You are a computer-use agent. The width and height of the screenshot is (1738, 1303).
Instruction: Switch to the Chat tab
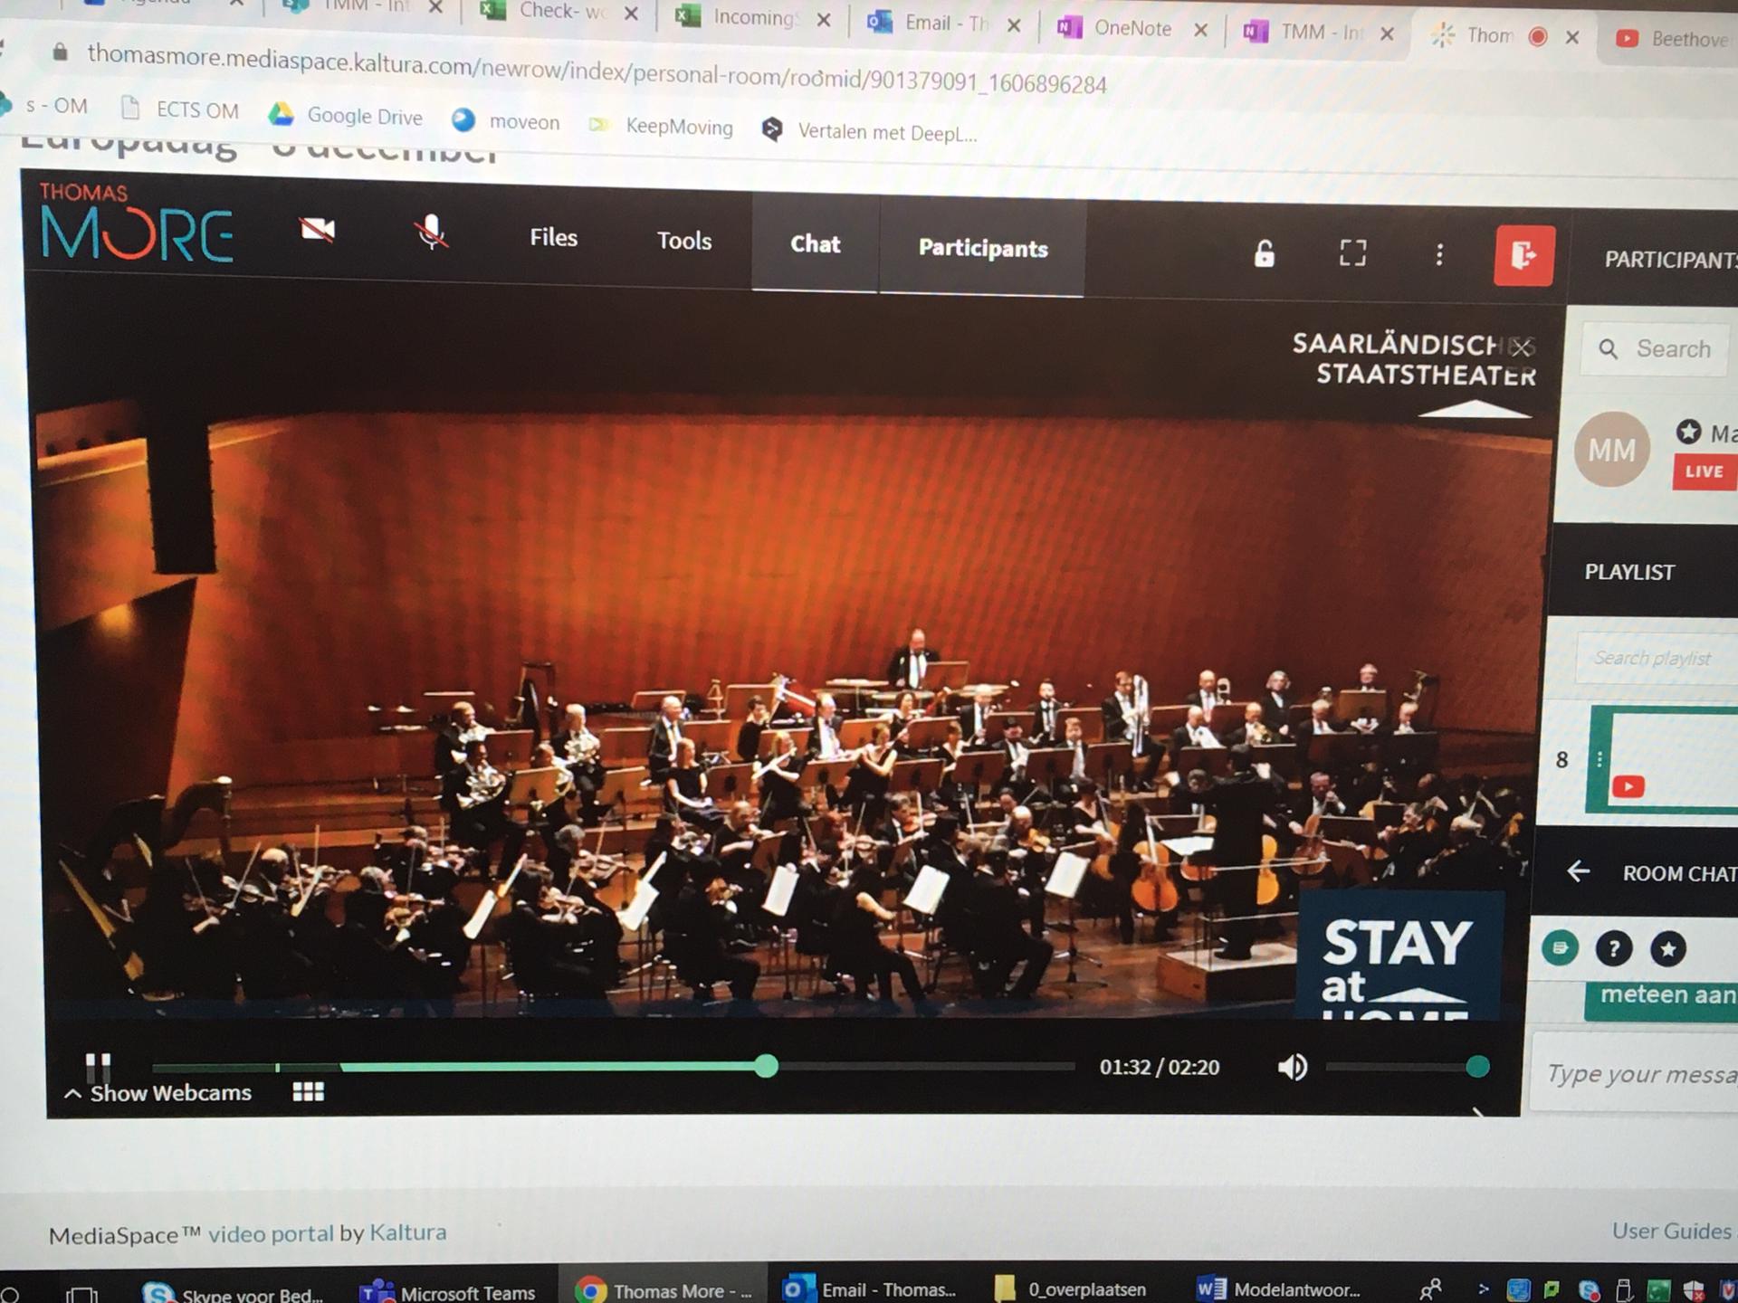(815, 244)
